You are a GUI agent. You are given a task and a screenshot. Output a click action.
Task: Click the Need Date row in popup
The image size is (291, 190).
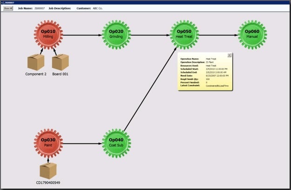coord(196,76)
